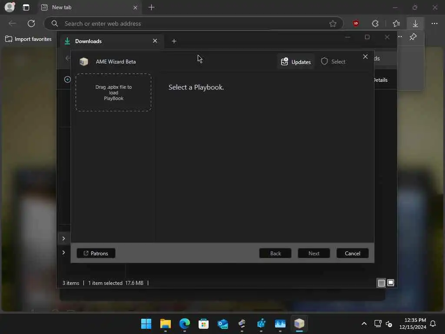This screenshot has width=445, height=334.
Task: Refresh the Edge page
Action: (31, 23)
